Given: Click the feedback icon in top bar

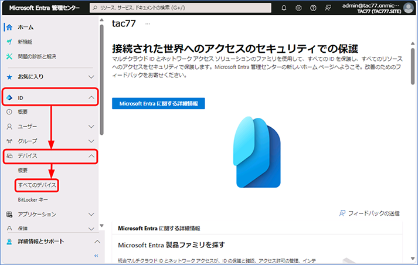Looking at the screenshot, I should pyautogui.click(x=328, y=8).
